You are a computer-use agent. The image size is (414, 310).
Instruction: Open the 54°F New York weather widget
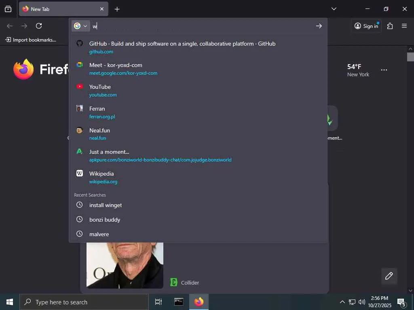pyautogui.click(x=358, y=70)
